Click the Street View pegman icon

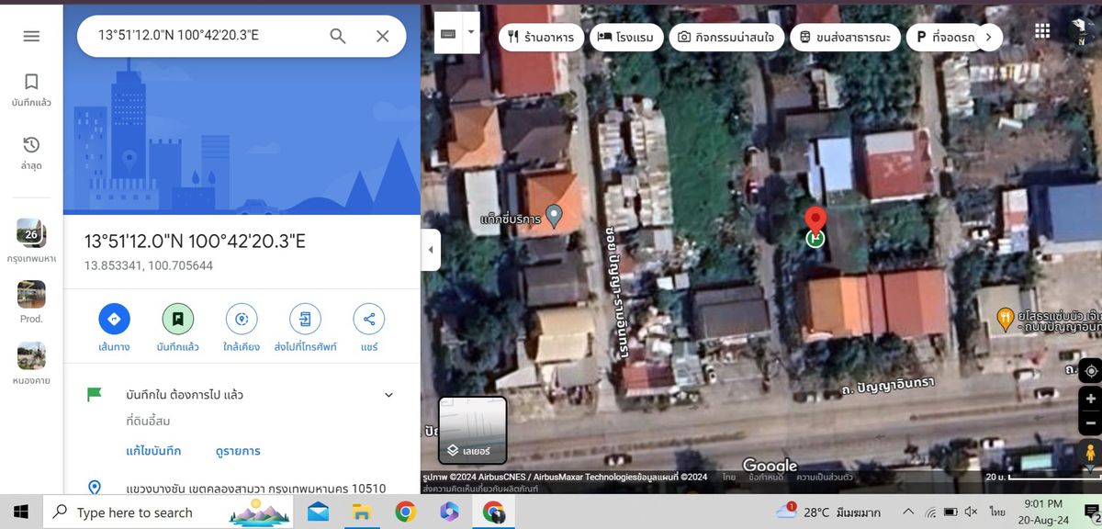(1091, 454)
